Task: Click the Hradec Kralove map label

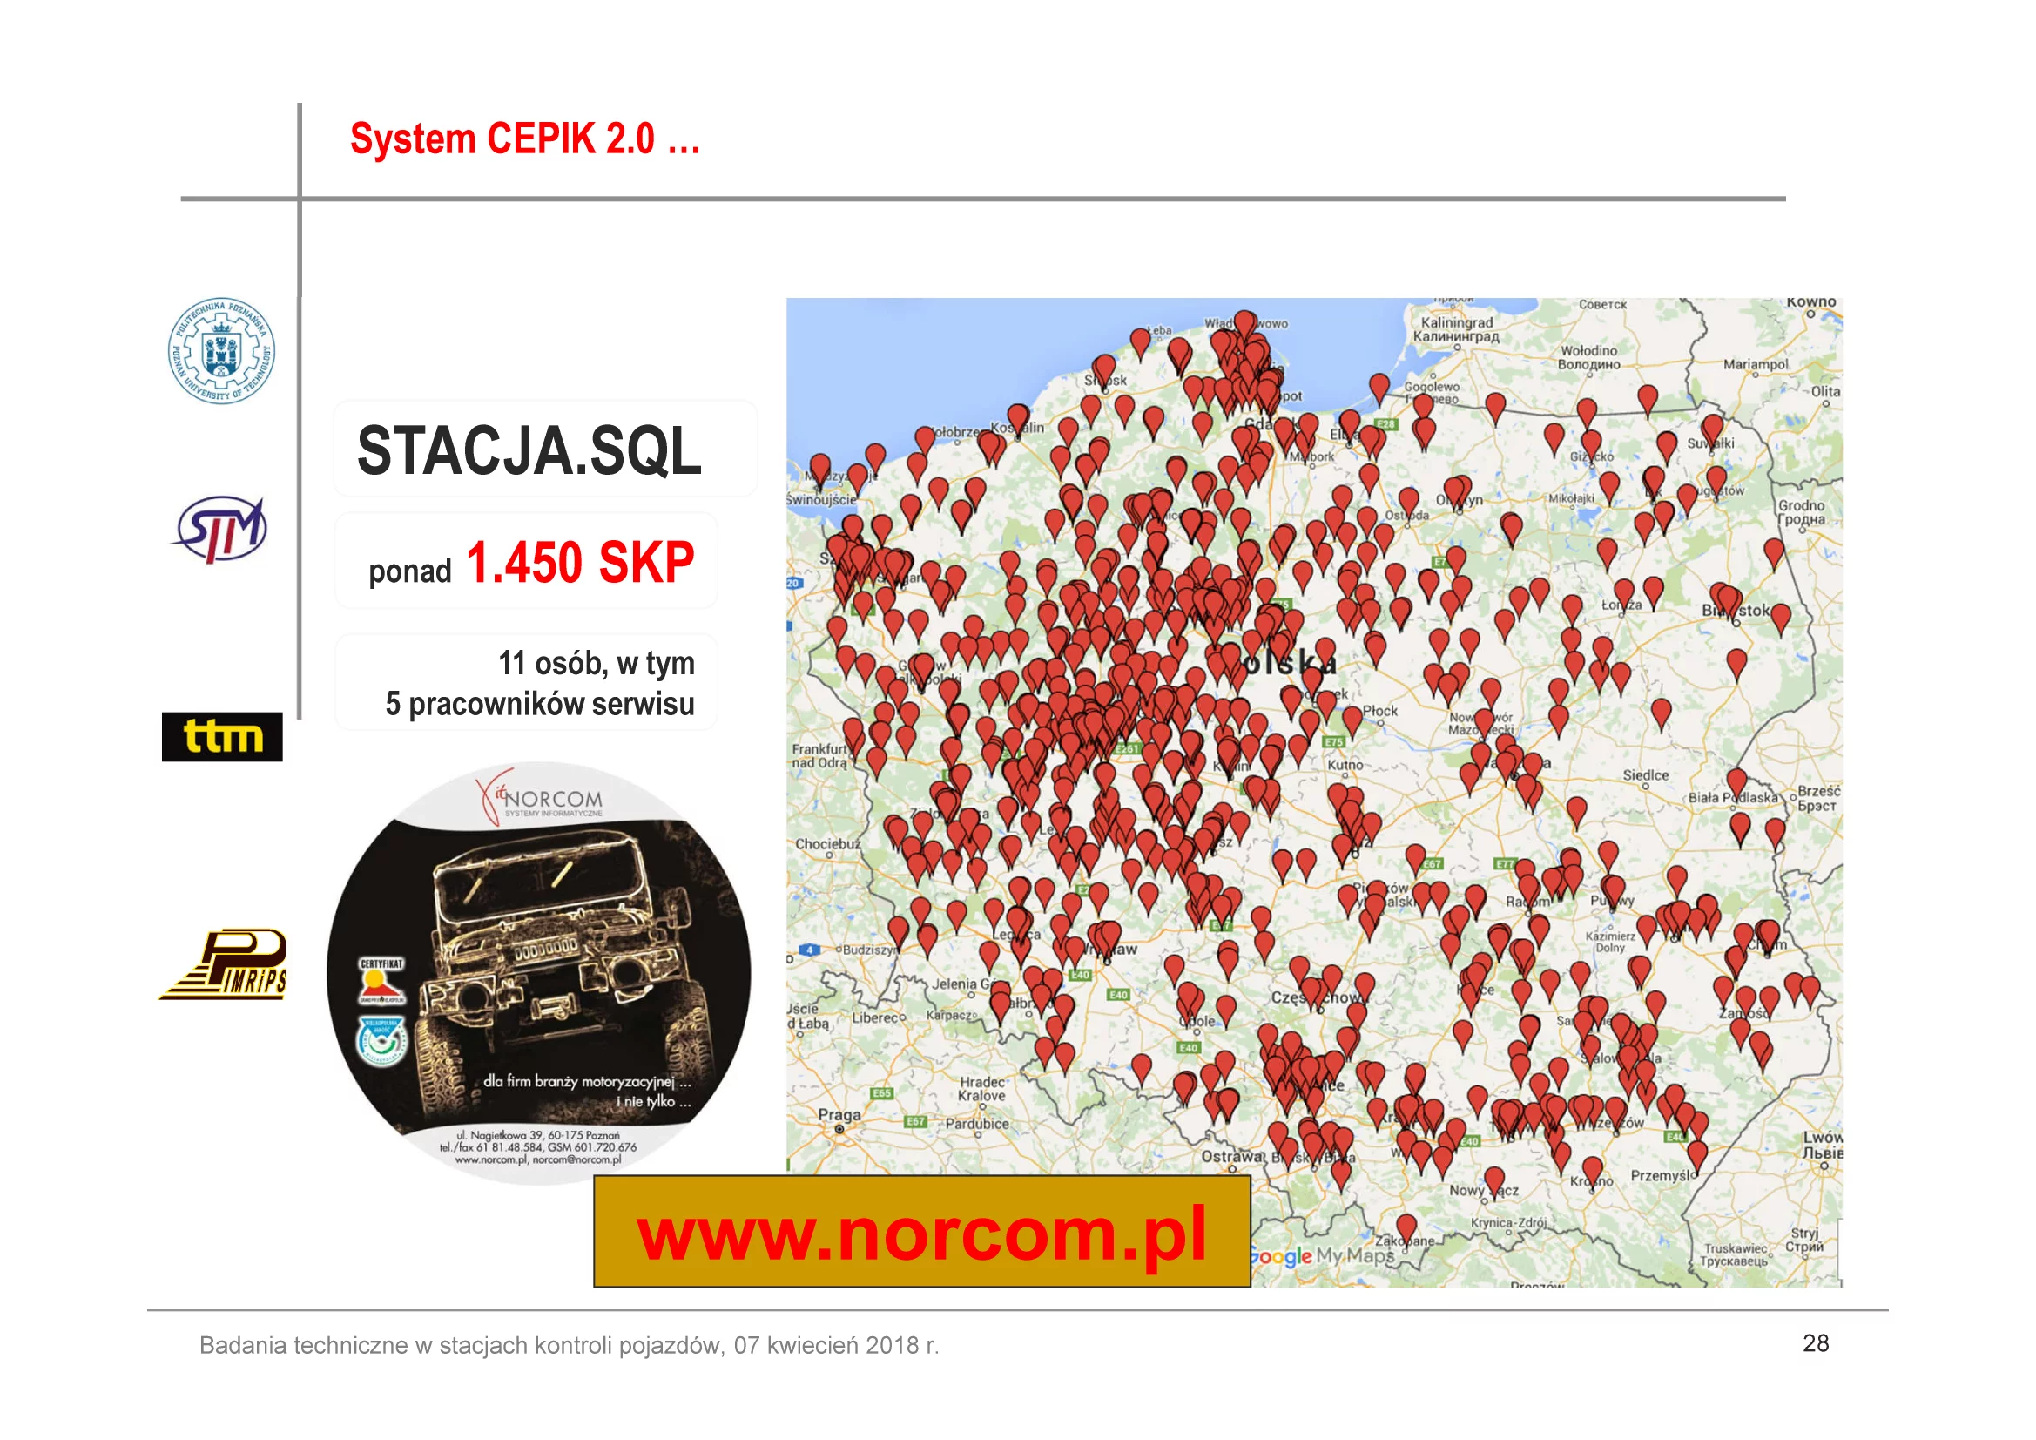Action: click(x=981, y=1089)
